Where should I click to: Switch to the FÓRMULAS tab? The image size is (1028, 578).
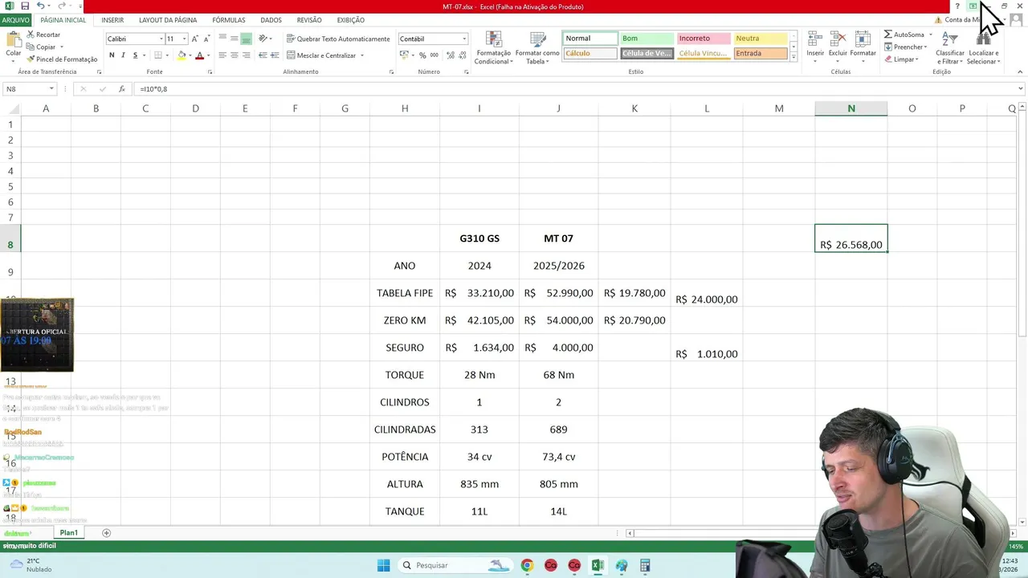(x=229, y=20)
